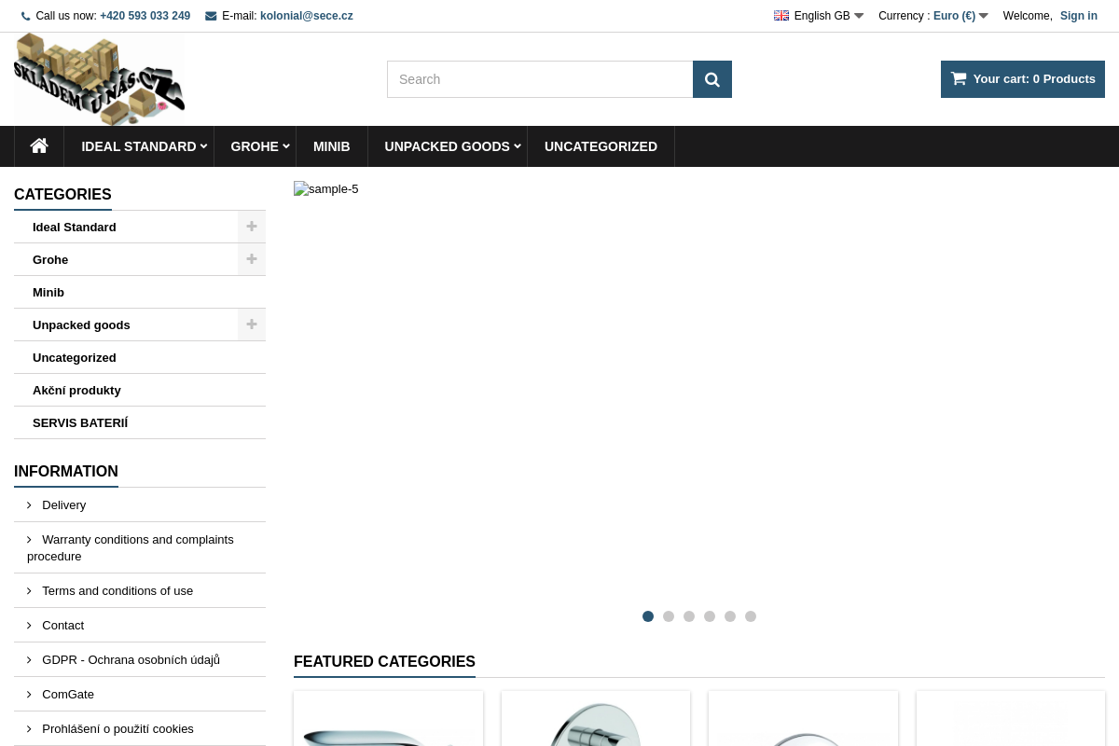Image resolution: width=1119 pixels, height=746 pixels.
Task: Expand Ideal Standard category with plus
Action: (252, 227)
